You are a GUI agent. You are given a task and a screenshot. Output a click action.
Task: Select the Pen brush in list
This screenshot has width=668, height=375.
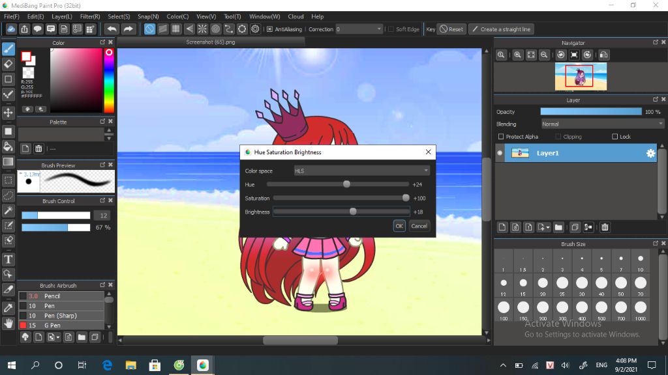coord(61,306)
